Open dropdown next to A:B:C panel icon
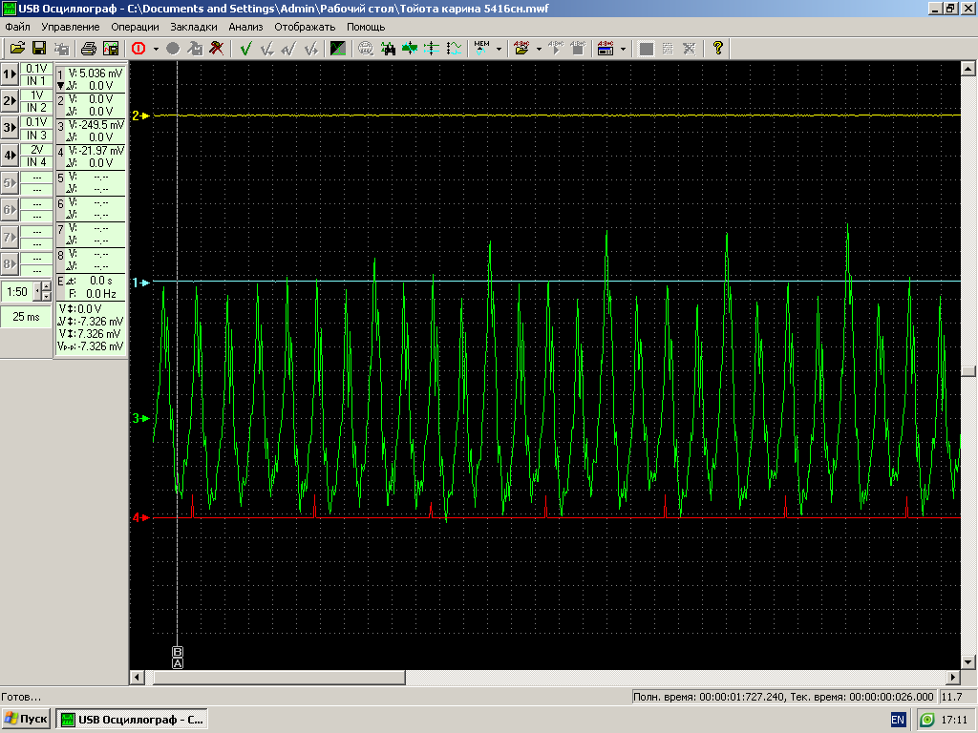The image size is (978, 733). (x=623, y=48)
